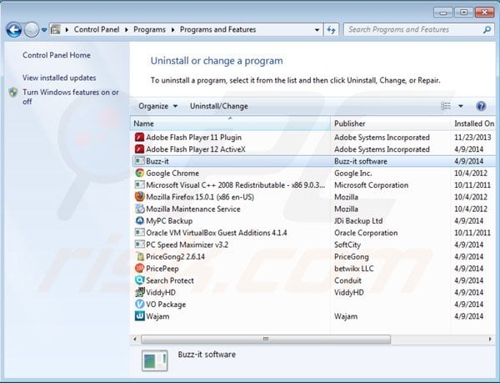Viewport: 500px width, 383px height.
Task: Select PricePeep program name text
Action: [162, 269]
